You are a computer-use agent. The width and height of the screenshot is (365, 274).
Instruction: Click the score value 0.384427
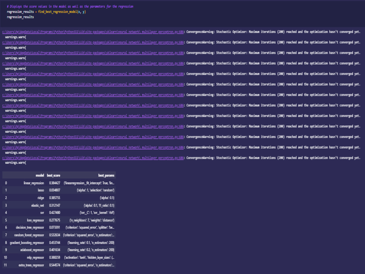(55, 183)
